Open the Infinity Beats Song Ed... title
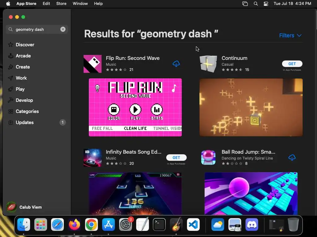This screenshot has width=317, height=237. 133,152
